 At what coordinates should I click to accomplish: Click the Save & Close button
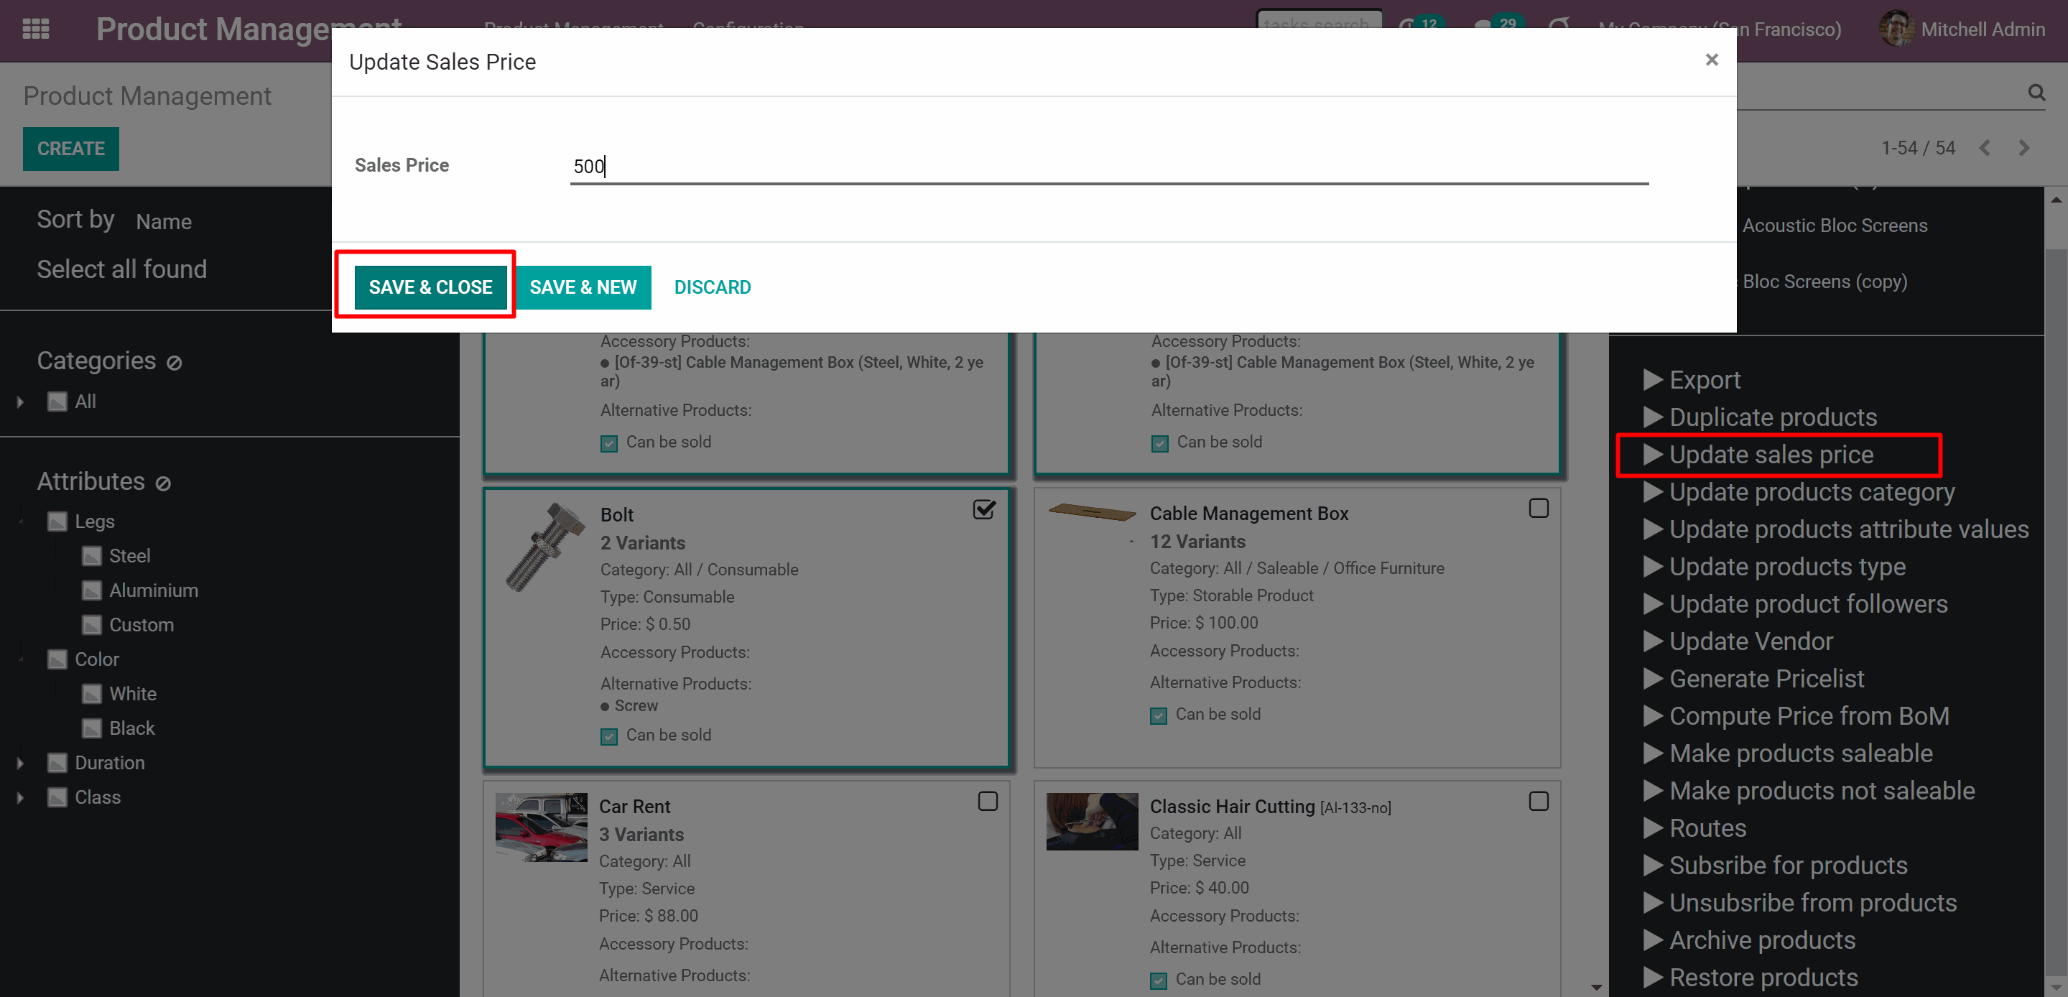click(430, 287)
